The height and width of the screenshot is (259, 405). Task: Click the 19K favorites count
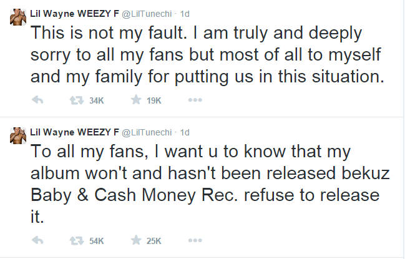tap(154, 100)
